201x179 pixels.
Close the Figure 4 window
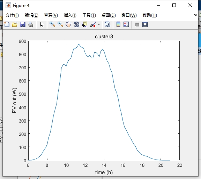tap(190, 5)
